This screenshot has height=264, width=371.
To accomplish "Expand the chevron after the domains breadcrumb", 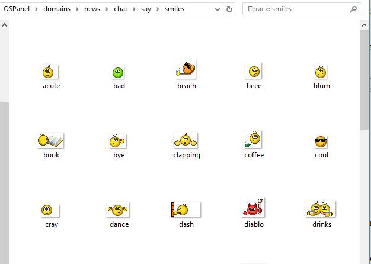I will [x=78, y=9].
